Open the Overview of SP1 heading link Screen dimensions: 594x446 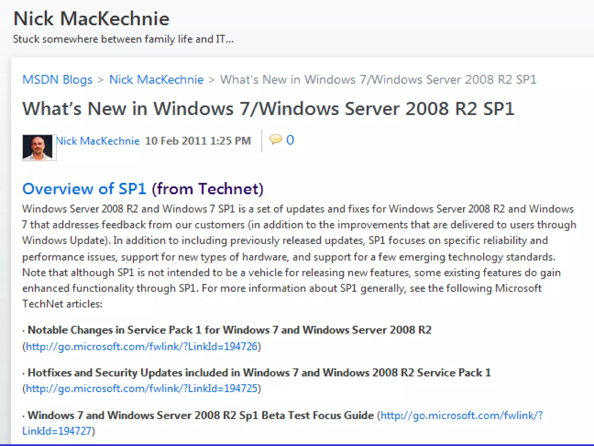pyautogui.click(x=84, y=189)
